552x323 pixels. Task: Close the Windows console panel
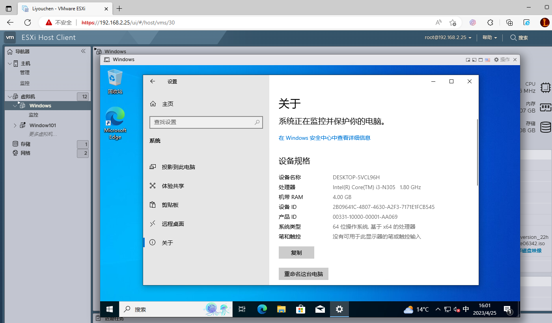515,60
